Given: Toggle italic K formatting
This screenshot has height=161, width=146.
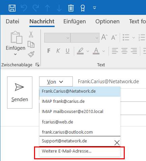Looking at the screenshot, I should pyautogui.click(x=58, y=51).
